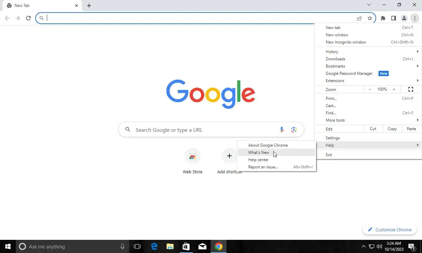Choose Print... from the menu
This screenshot has height=253, width=422.
368,98
